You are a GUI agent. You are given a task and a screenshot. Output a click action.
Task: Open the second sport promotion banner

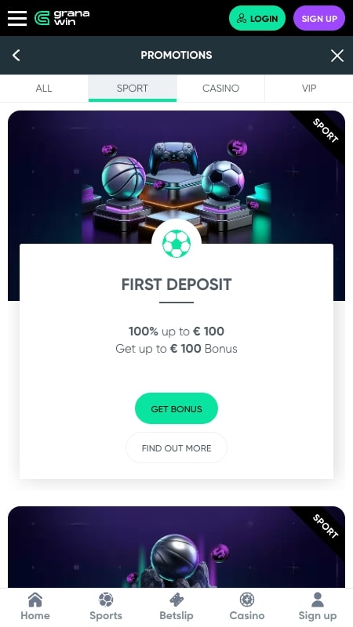[176, 547]
